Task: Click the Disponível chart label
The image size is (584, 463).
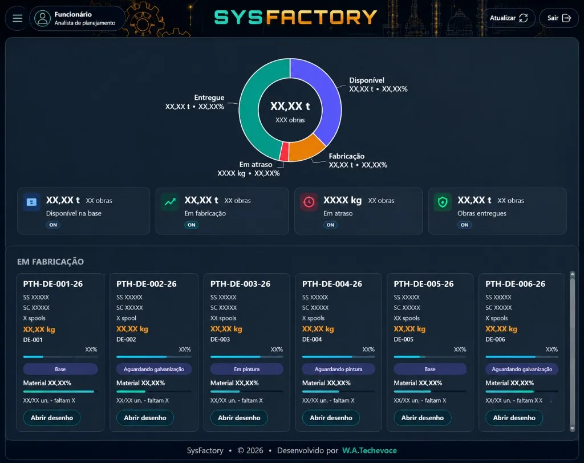Action: pos(367,80)
